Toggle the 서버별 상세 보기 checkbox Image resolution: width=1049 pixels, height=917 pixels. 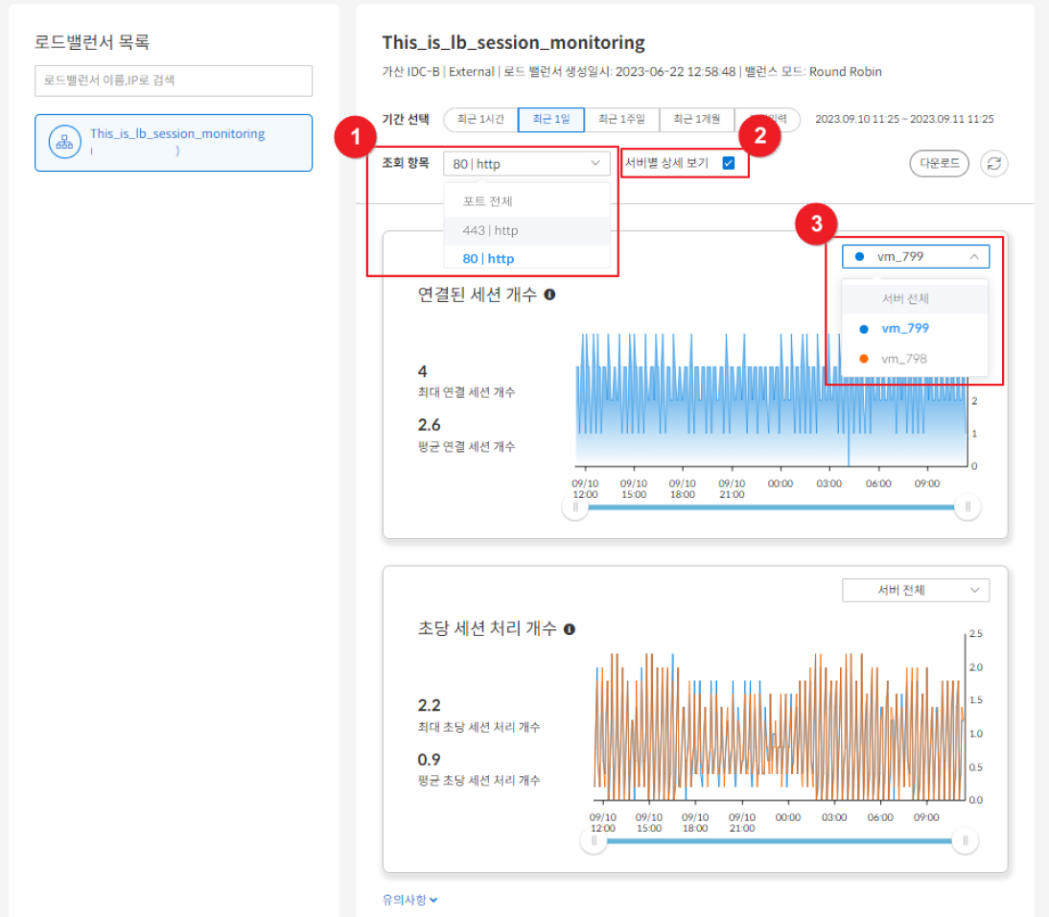coord(729,163)
